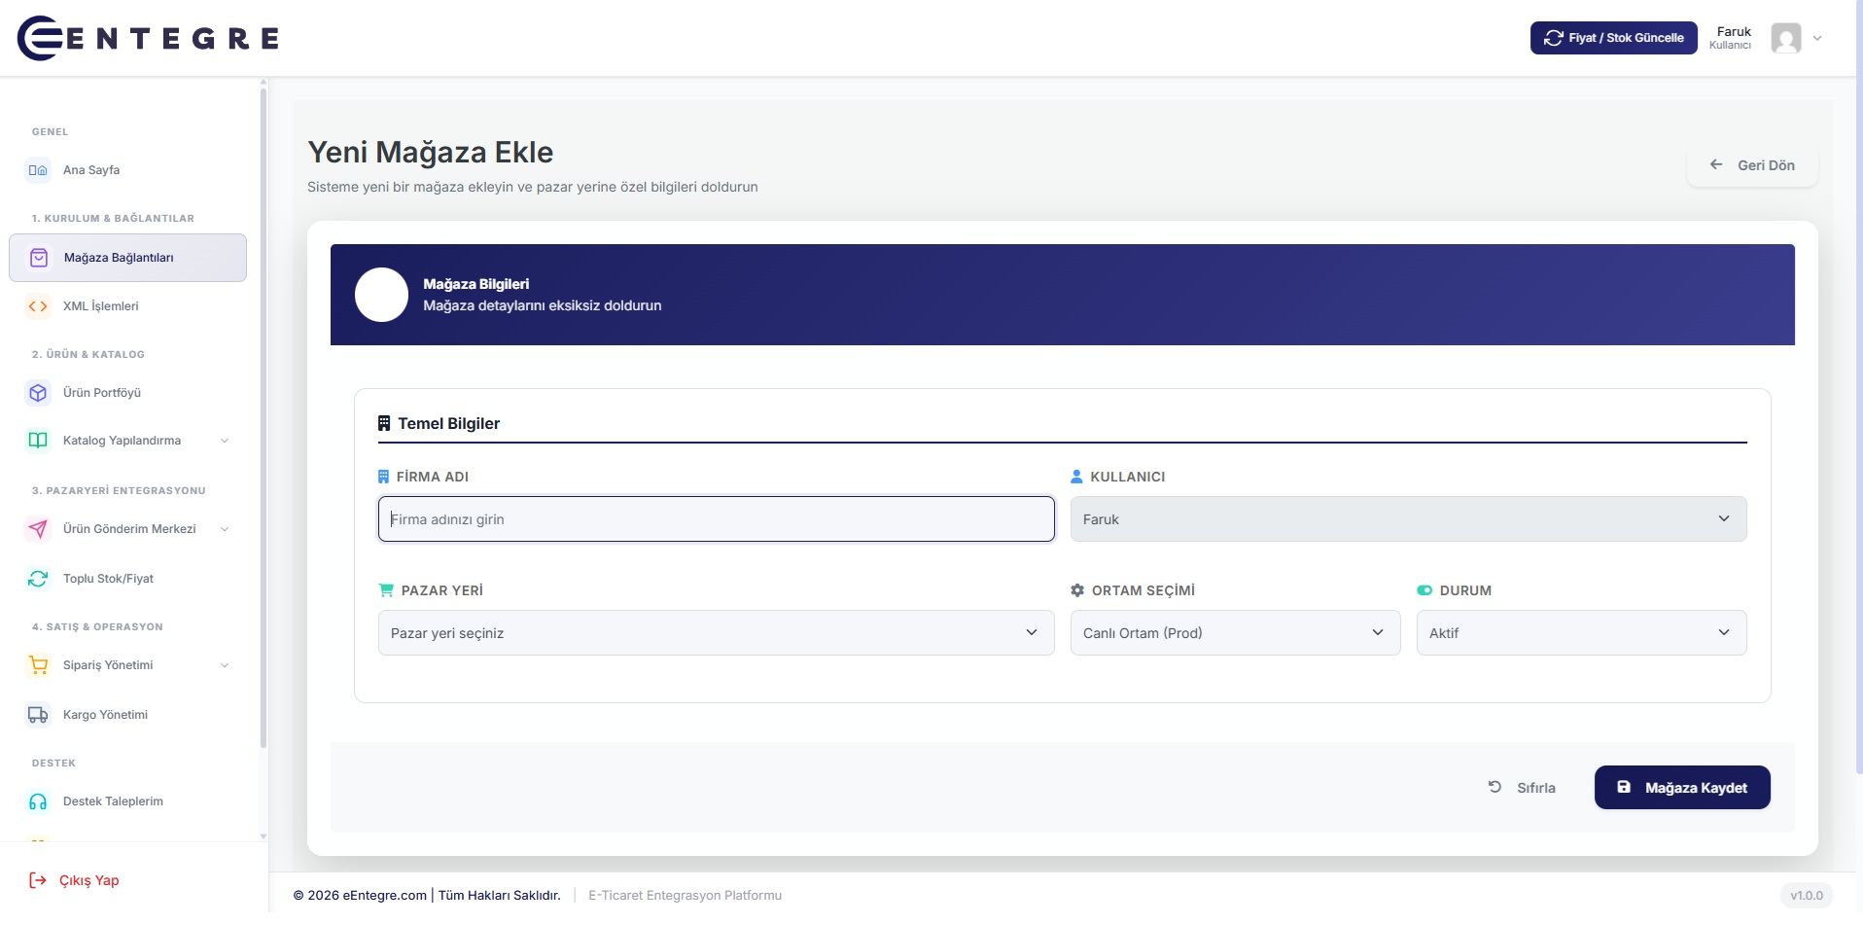Go to Ana Sayfa in the sidebar
Screen dimensions: 1863x925
[127, 170]
